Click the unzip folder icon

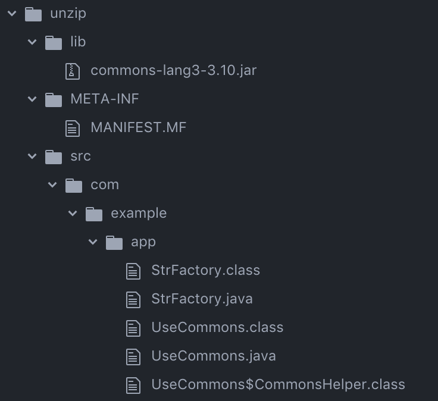[33, 14]
